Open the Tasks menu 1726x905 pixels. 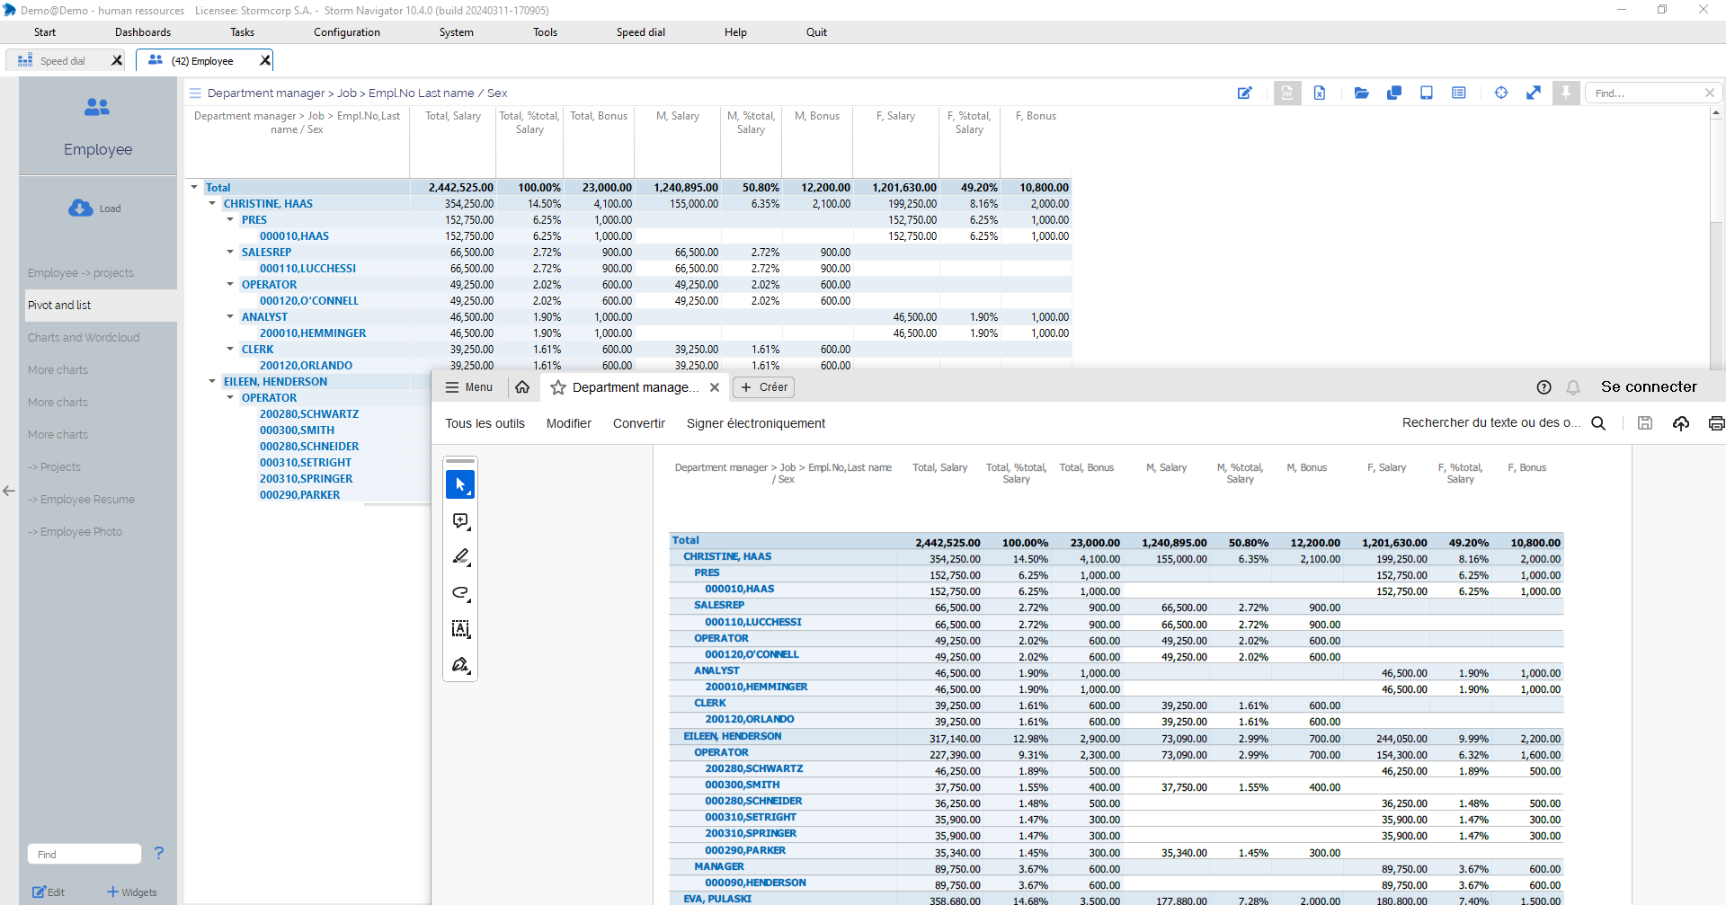[x=242, y=32]
